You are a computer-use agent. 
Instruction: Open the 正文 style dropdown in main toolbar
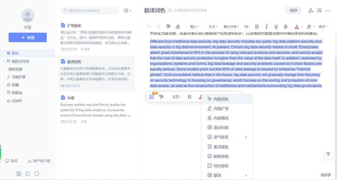coord(213,26)
